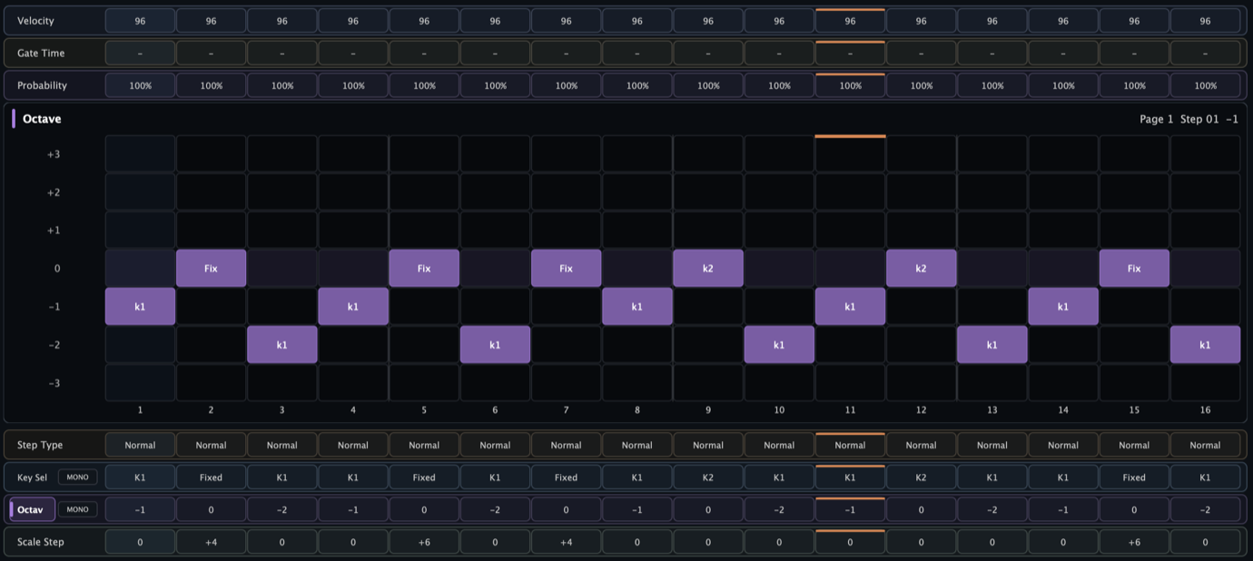The image size is (1253, 561).
Task: Click step number 16 below the grid
Action: pyautogui.click(x=1205, y=410)
